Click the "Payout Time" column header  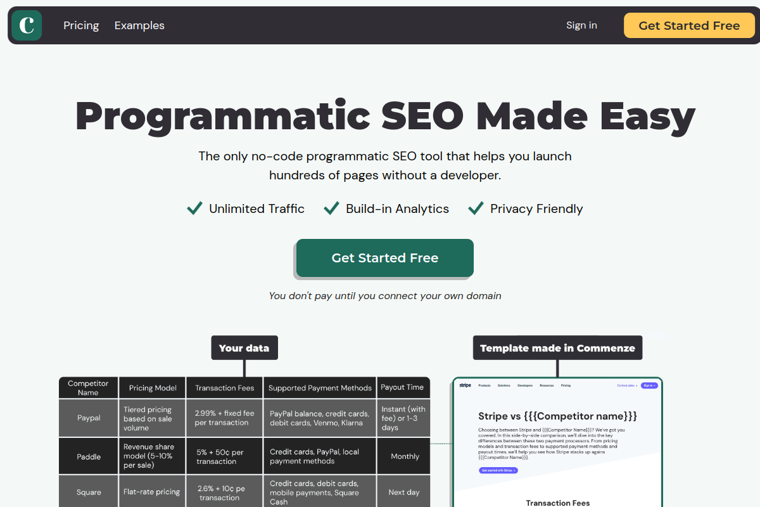click(402, 388)
